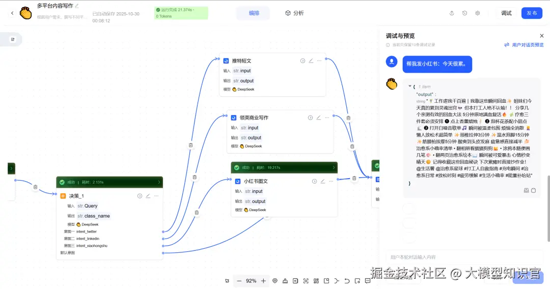
Task: Click the export arrow icon in bottom toolbar
Action: (358, 281)
